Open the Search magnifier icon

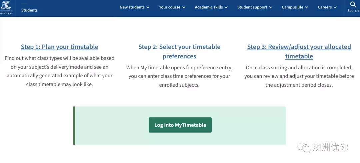pyautogui.click(x=353, y=5)
